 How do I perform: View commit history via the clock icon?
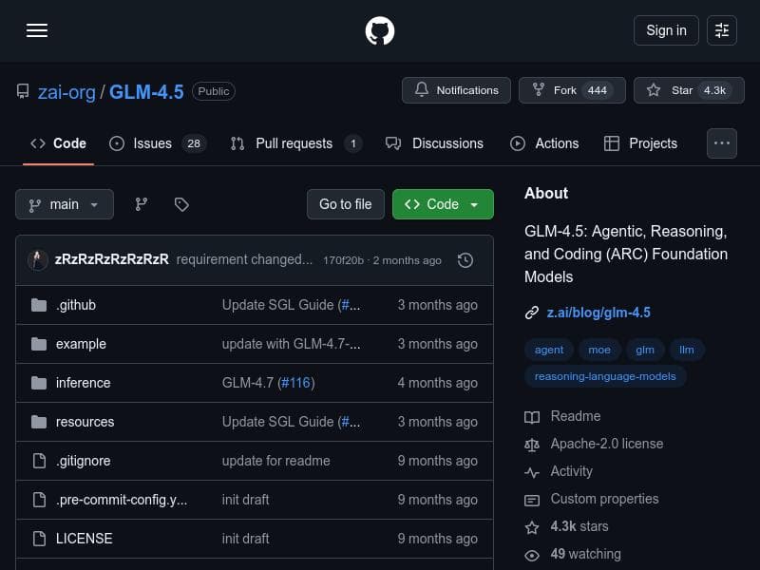(465, 259)
